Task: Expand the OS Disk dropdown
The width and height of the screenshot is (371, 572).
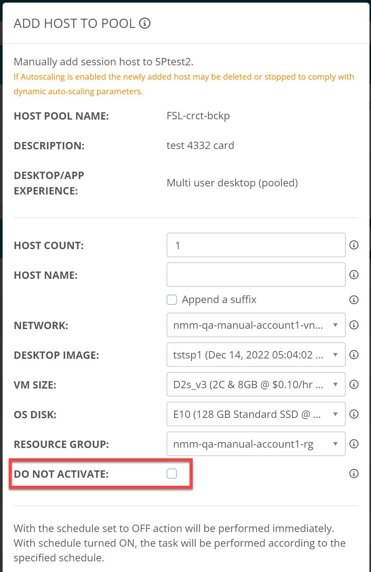Action: click(x=256, y=414)
